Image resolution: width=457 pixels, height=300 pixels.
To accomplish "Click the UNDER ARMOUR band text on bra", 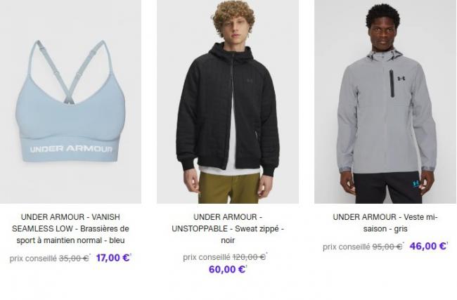I will point(71,149).
